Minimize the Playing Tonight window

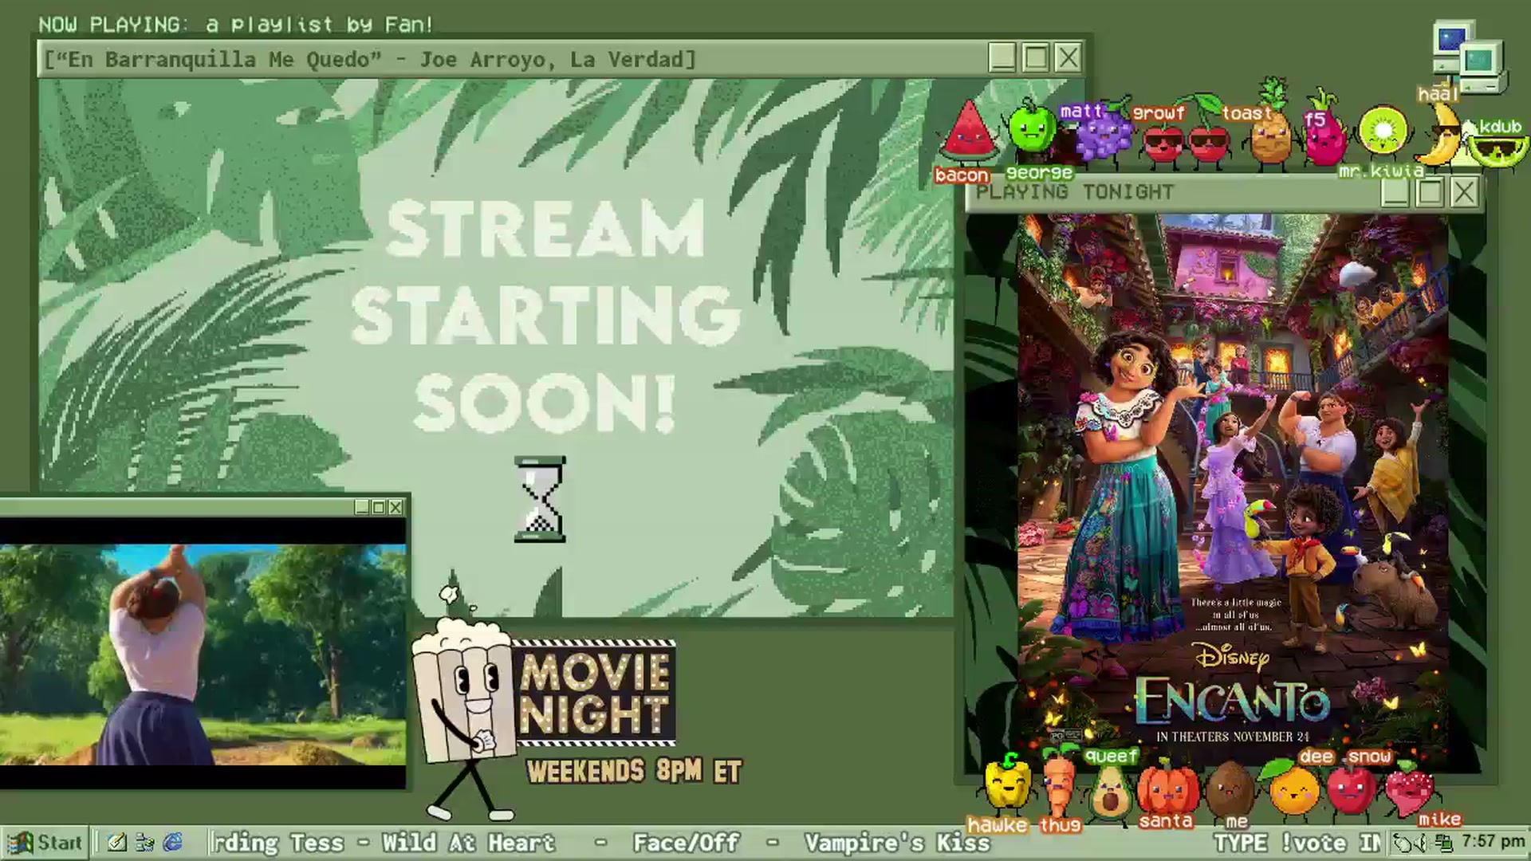point(1395,192)
